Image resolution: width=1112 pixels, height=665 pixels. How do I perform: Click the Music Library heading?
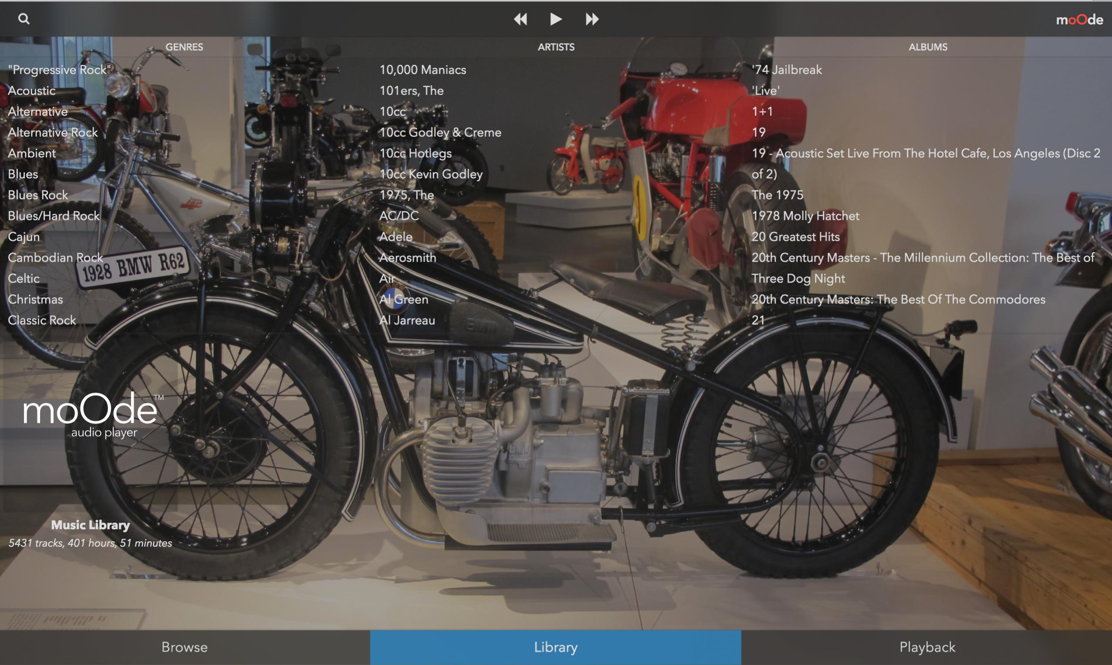tap(91, 525)
